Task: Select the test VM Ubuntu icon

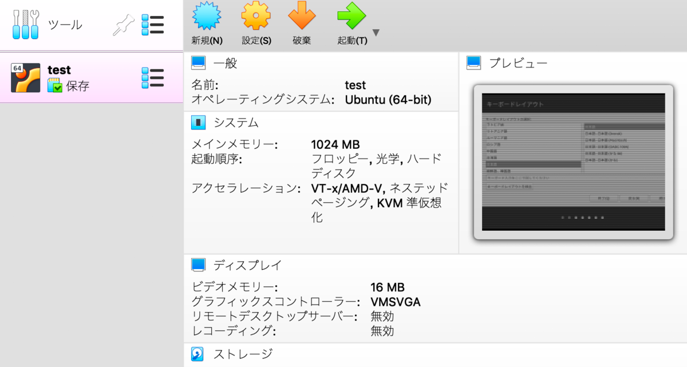Action: 26,78
